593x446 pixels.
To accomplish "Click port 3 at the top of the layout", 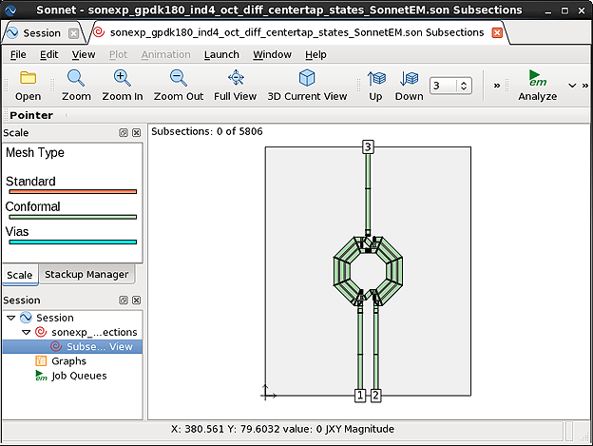I will pos(368,146).
